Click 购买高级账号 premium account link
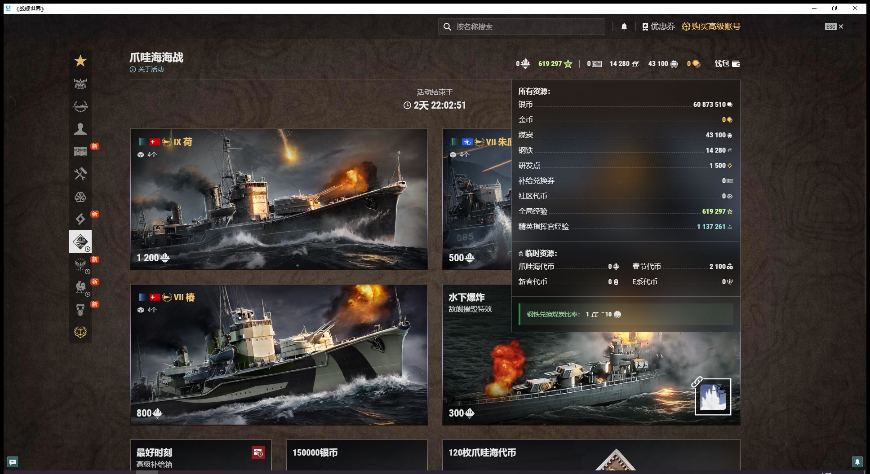This screenshot has width=870, height=474. [711, 26]
